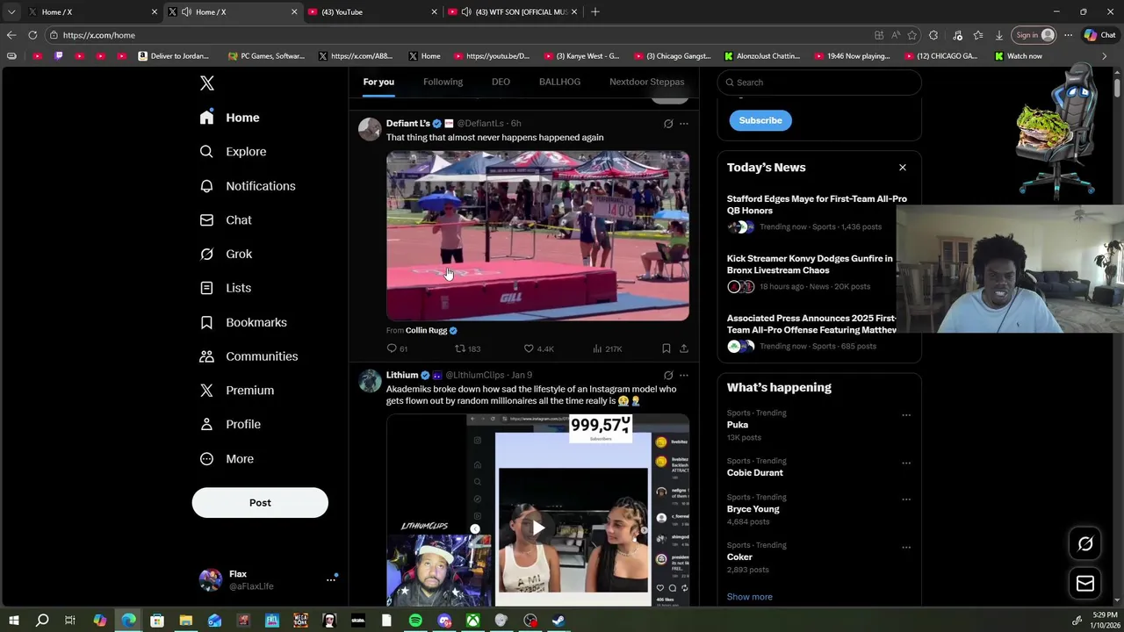1124x632 pixels.
Task: Click Show more under What's happening
Action: click(x=750, y=597)
